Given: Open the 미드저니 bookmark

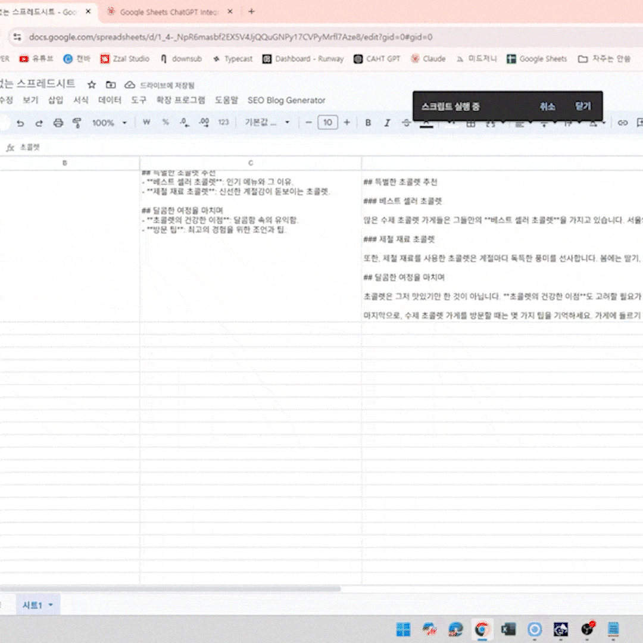Looking at the screenshot, I should pos(476,58).
